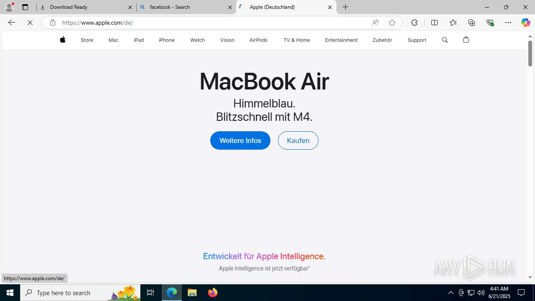The image size is (535, 301).
Task: Click the Kaufen button
Action: [x=298, y=140]
